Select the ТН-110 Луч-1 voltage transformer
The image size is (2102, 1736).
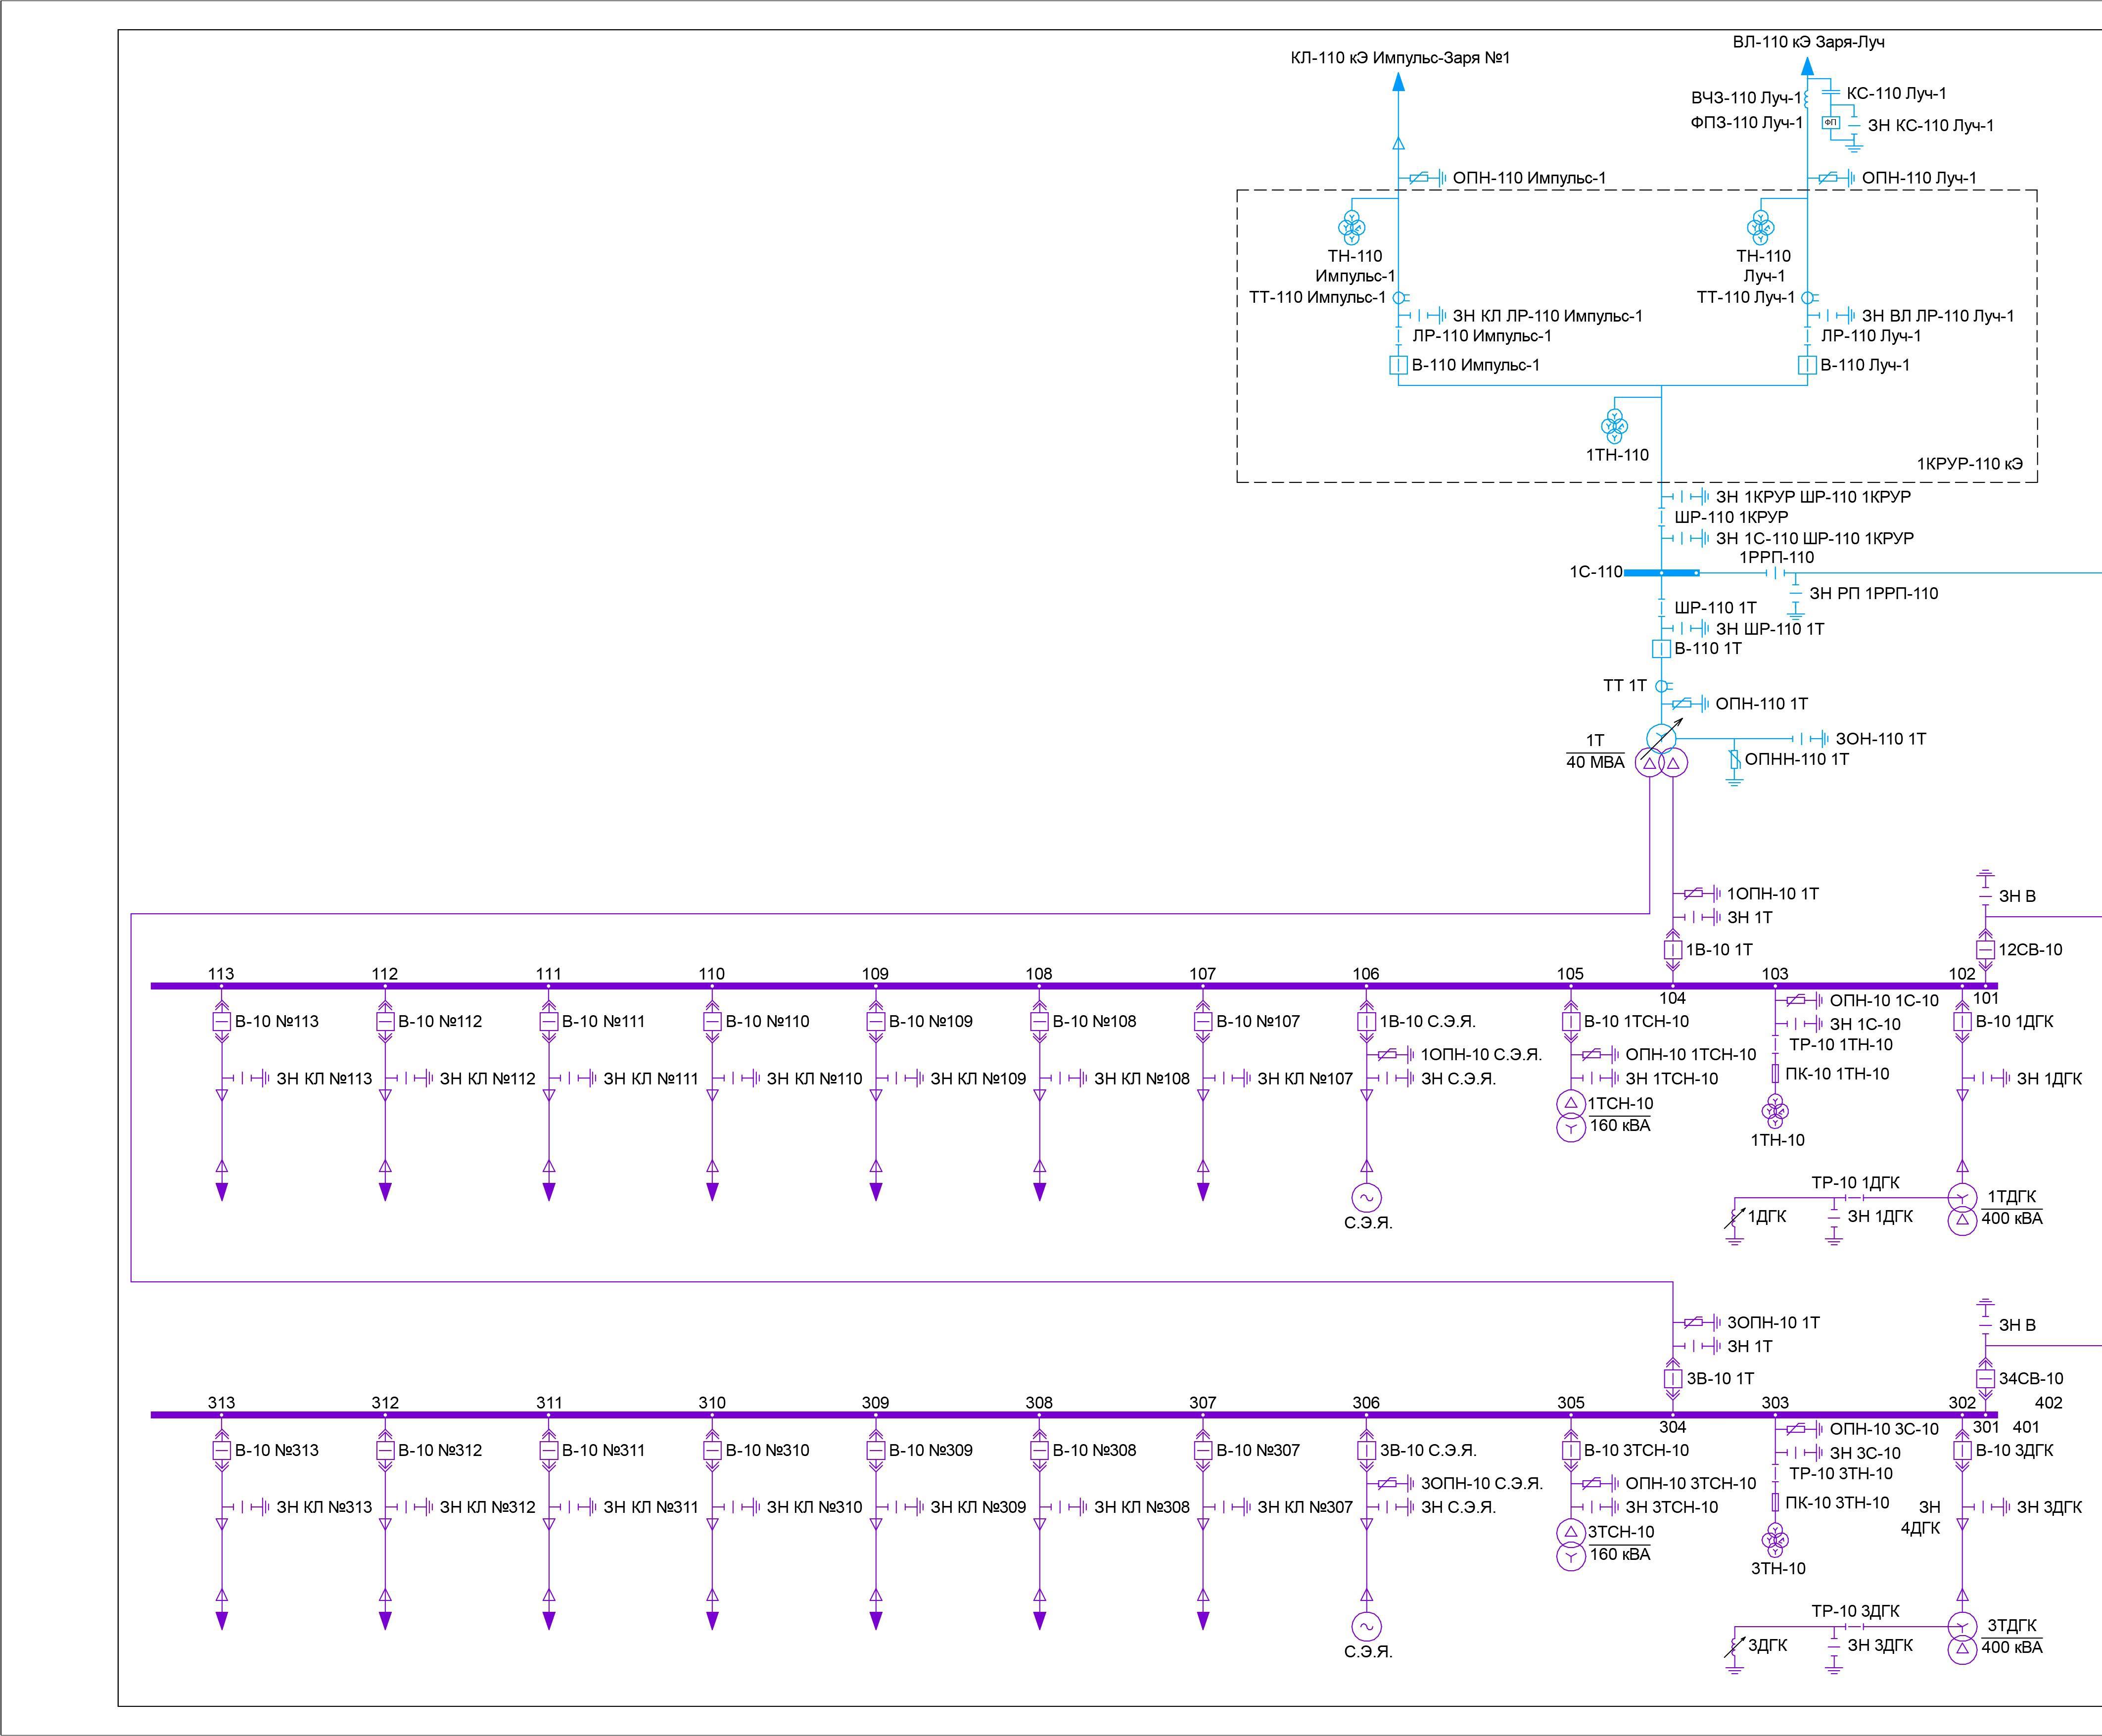point(1760,227)
